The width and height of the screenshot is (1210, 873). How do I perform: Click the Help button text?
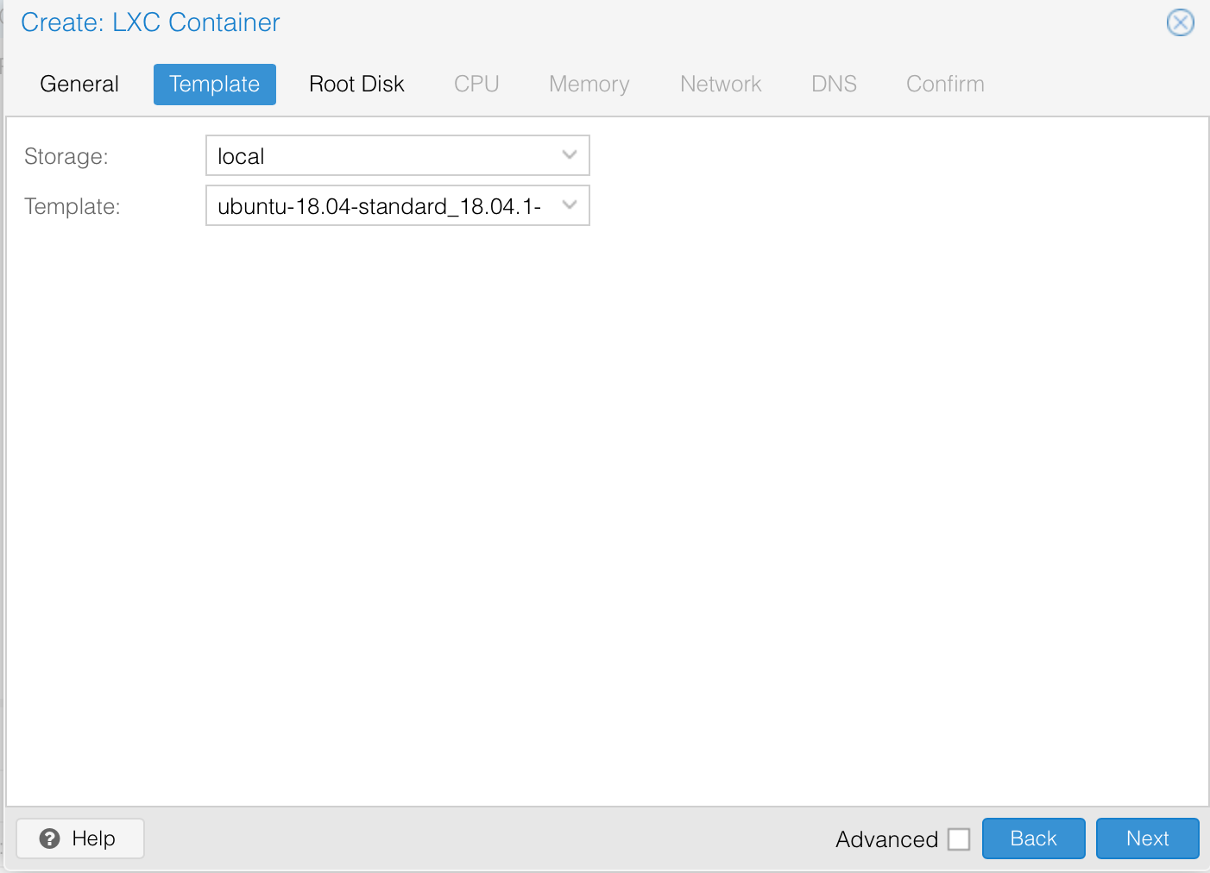93,838
